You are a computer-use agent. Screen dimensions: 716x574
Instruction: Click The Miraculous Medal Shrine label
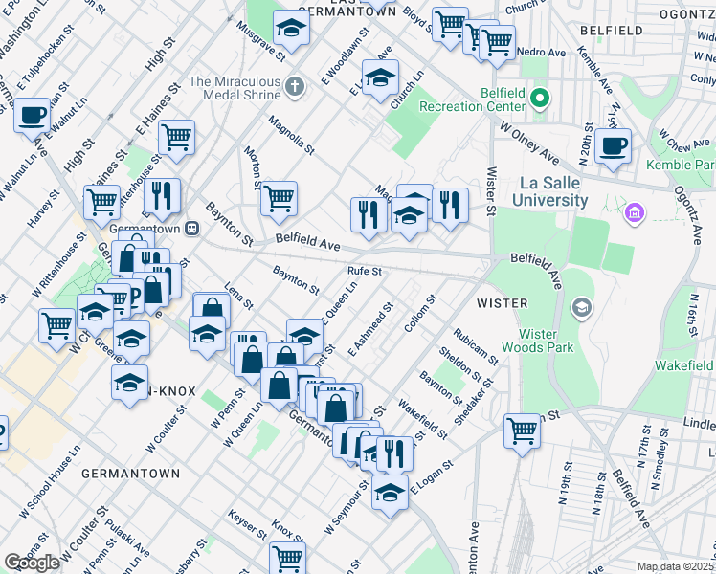pos(235,88)
